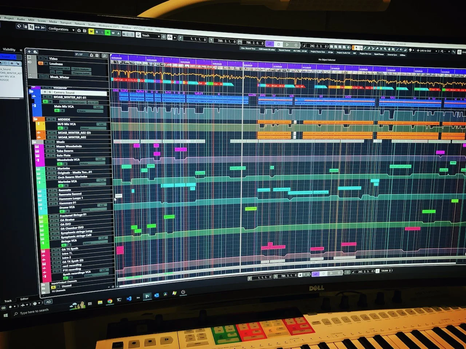Open the Transport menu

tap(66, 23)
